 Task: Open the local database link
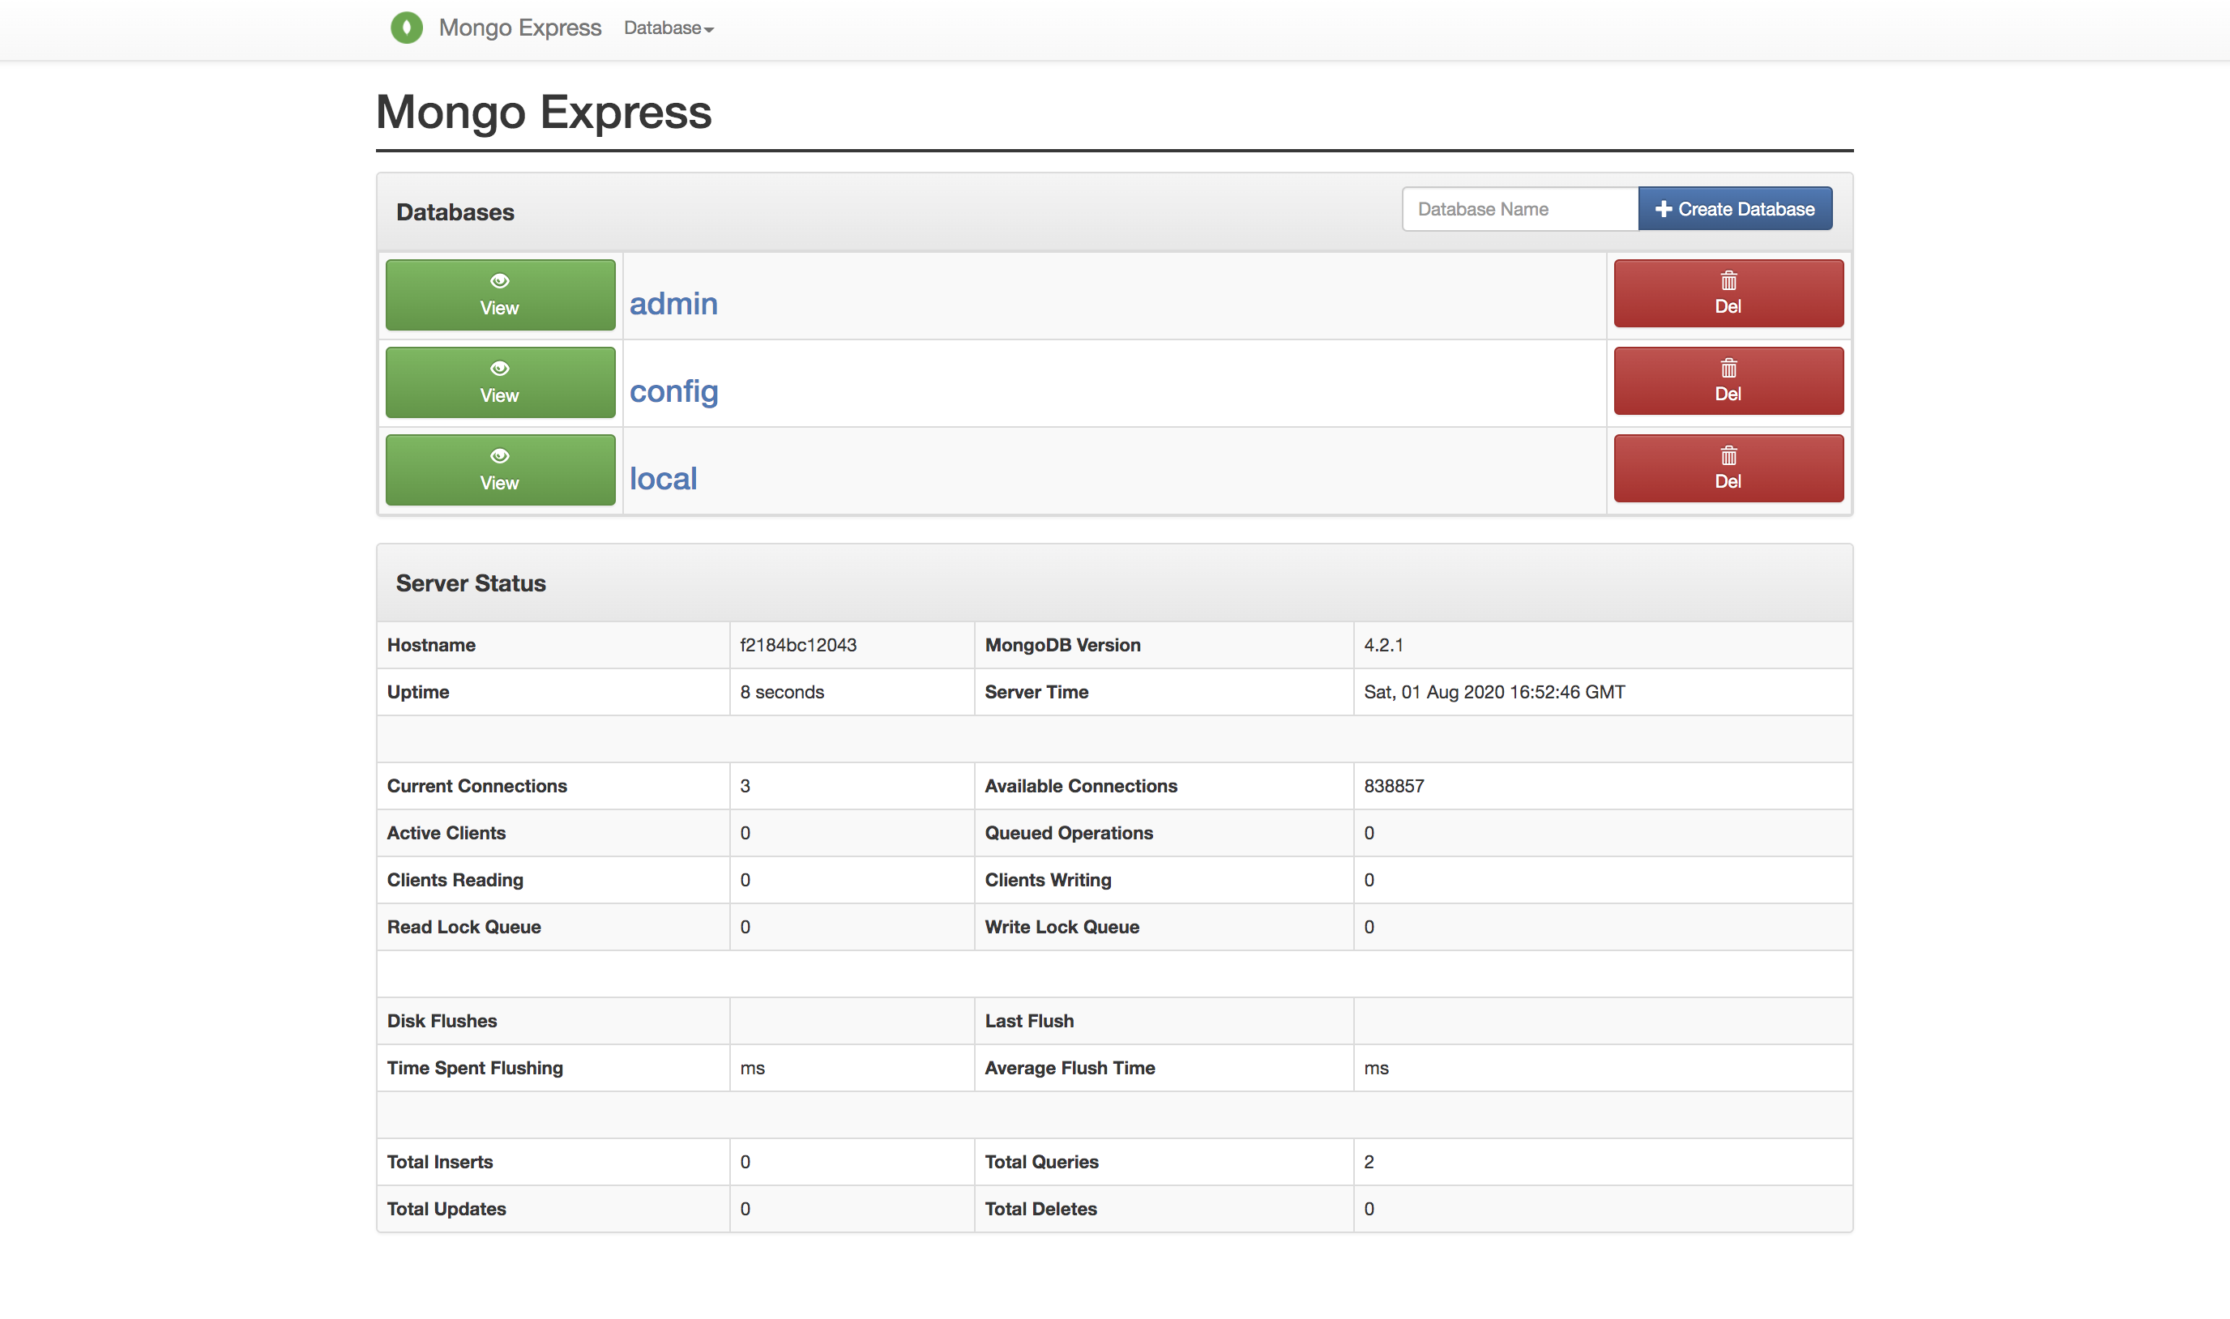tap(663, 479)
